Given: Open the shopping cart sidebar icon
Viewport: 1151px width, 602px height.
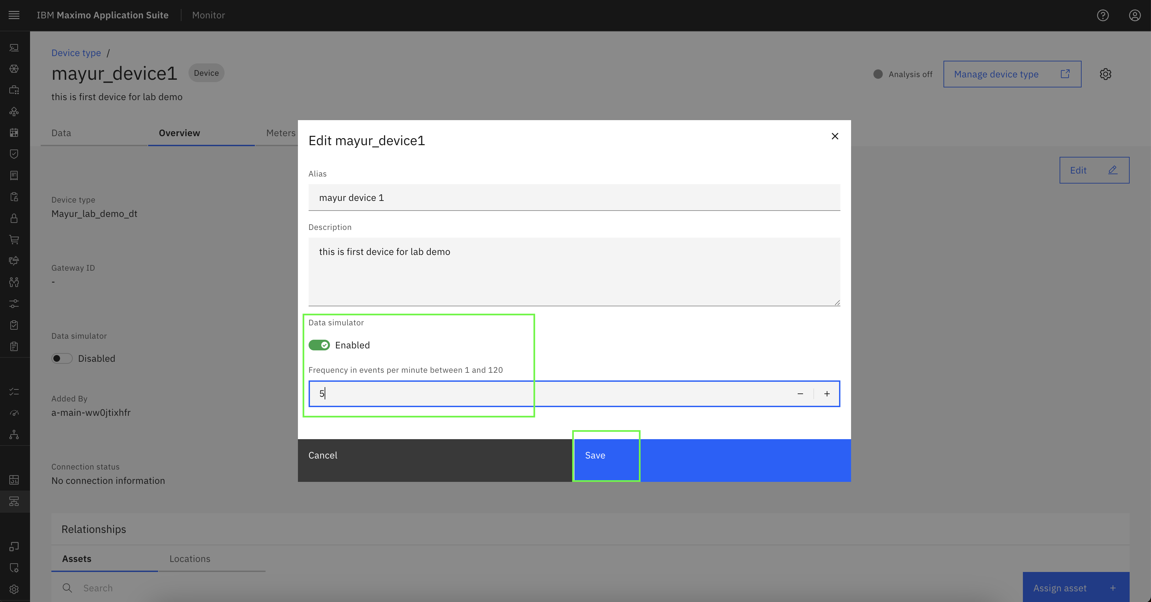Looking at the screenshot, I should pyautogui.click(x=14, y=240).
